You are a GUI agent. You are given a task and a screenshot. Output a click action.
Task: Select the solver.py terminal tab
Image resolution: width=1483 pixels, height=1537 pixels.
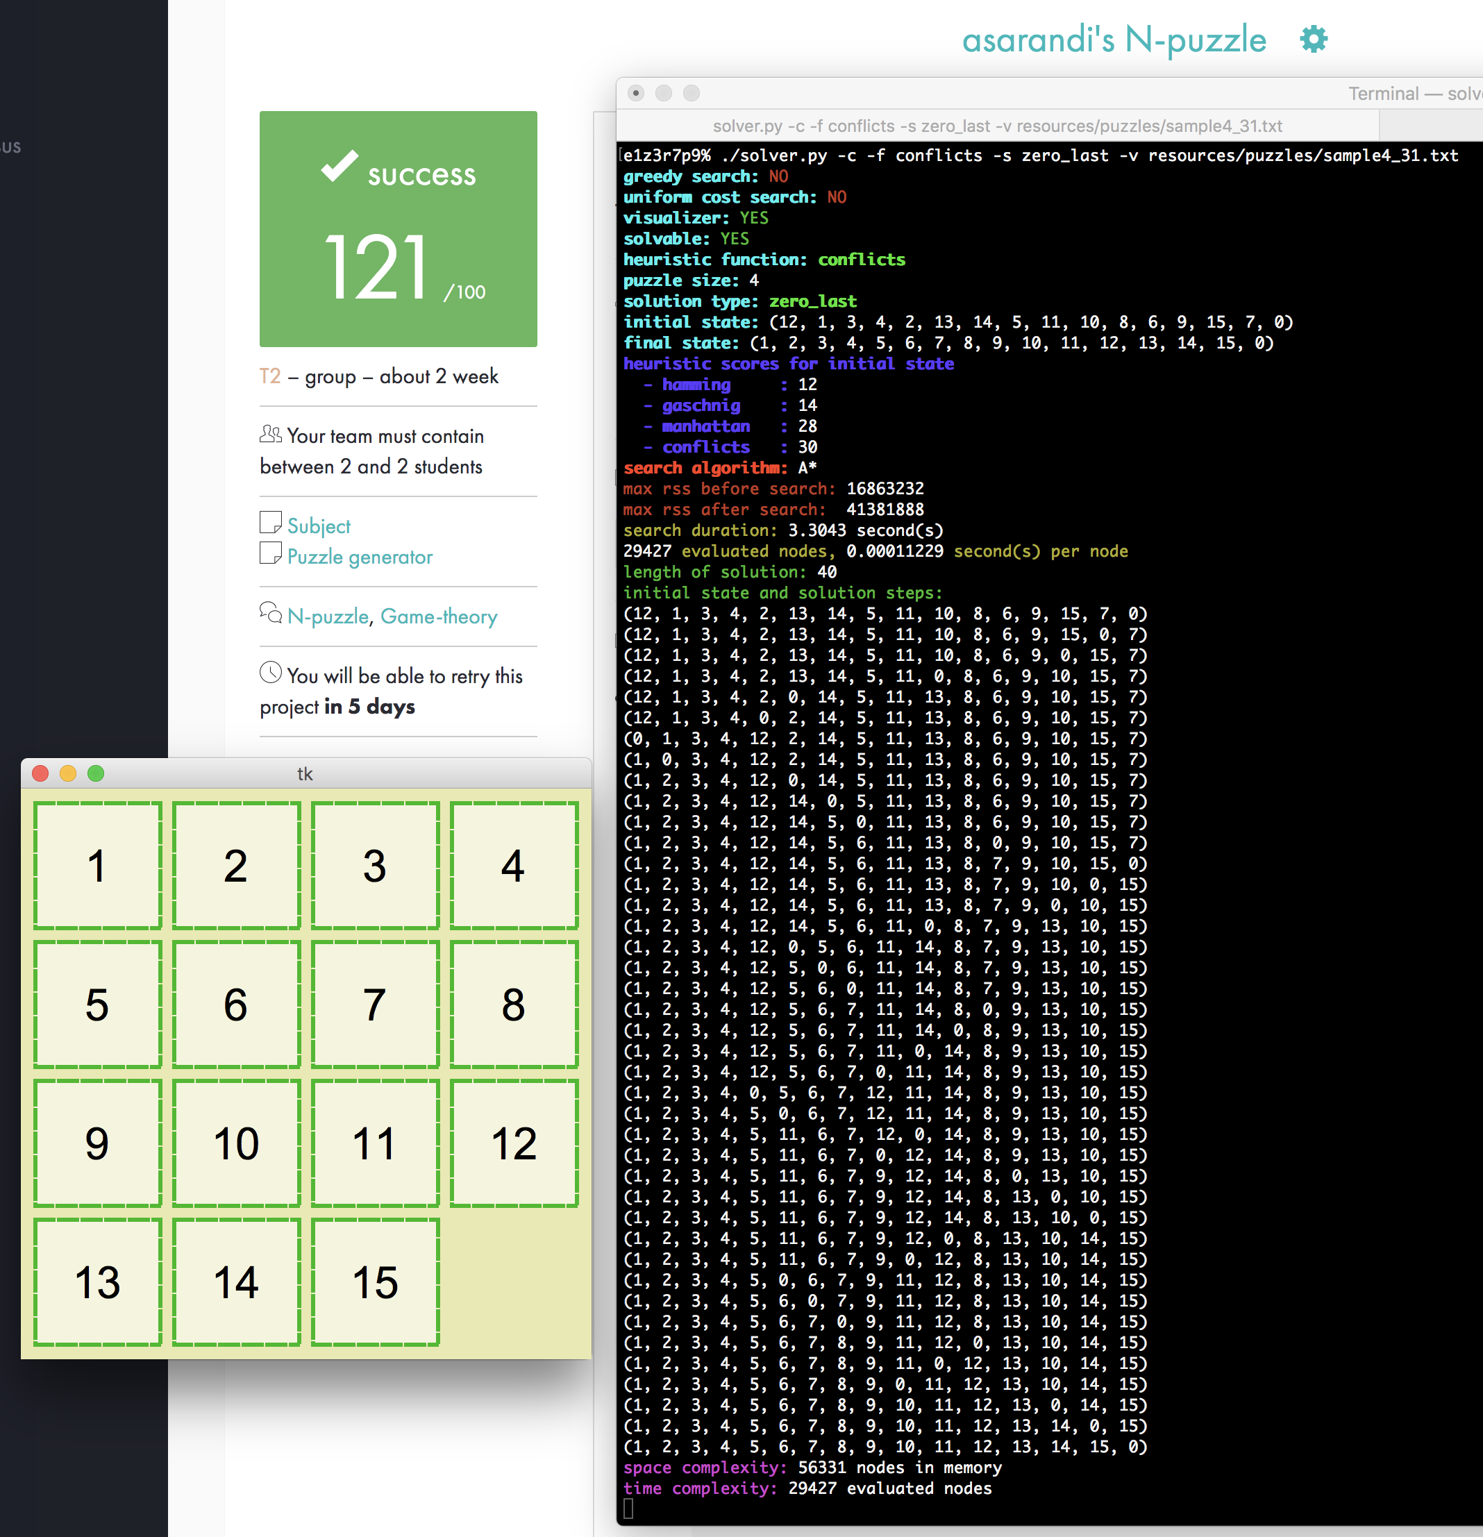998,126
